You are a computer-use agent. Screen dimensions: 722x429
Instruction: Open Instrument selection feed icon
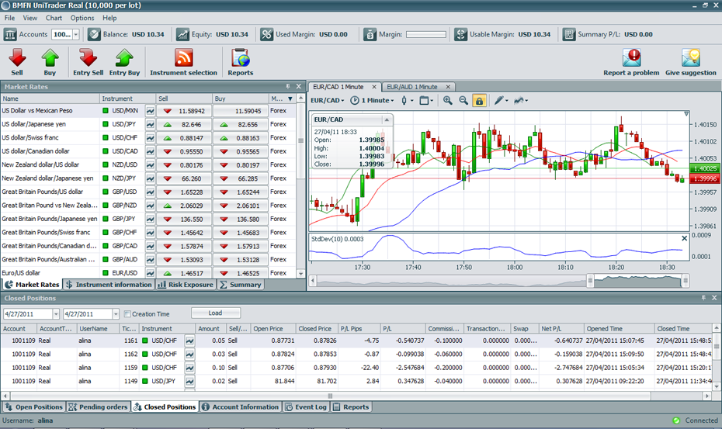(183, 58)
